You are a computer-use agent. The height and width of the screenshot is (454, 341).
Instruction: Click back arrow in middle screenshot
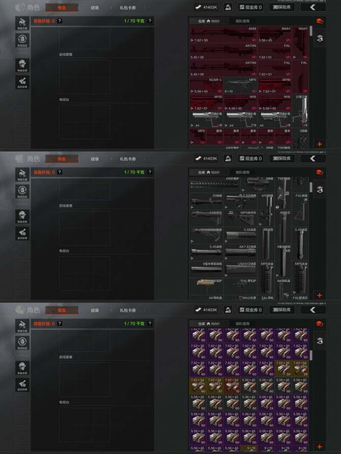coord(313,159)
